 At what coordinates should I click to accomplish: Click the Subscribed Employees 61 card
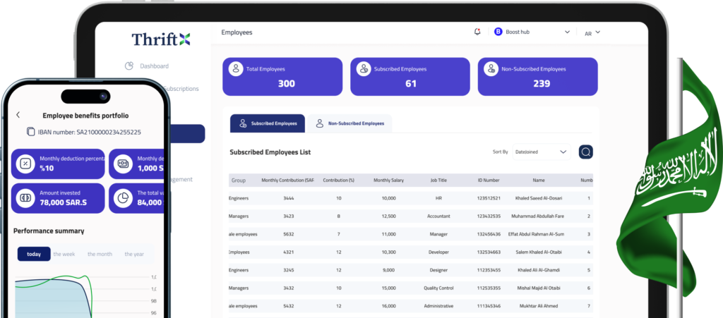point(410,76)
